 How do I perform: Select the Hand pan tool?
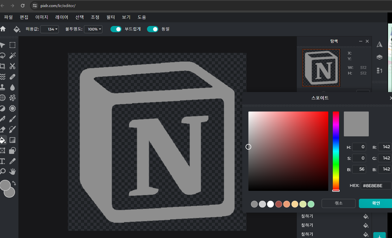click(x=12, y=171)
